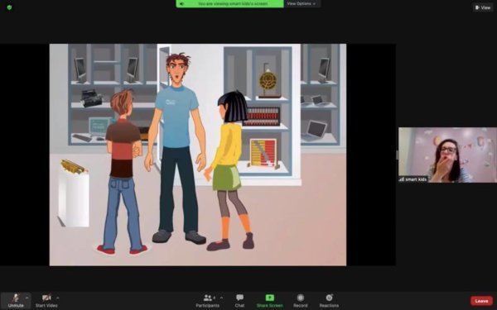This screenshot has width=497, height=310.
Task: Click the speaker icon in green banner
Action: tap(181, 4)
